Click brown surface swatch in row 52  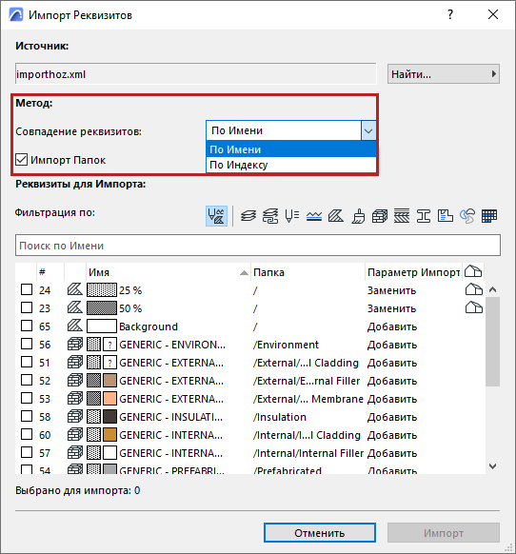(x=109, y=381)
